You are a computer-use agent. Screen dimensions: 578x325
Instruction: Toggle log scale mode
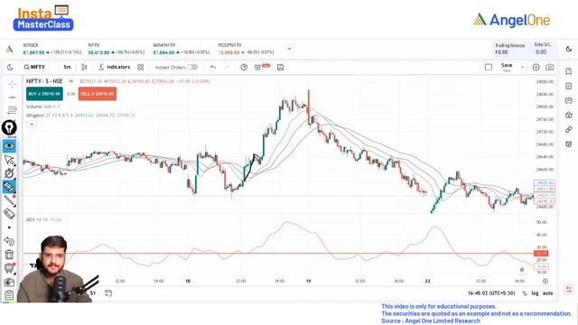click(535, 293)
